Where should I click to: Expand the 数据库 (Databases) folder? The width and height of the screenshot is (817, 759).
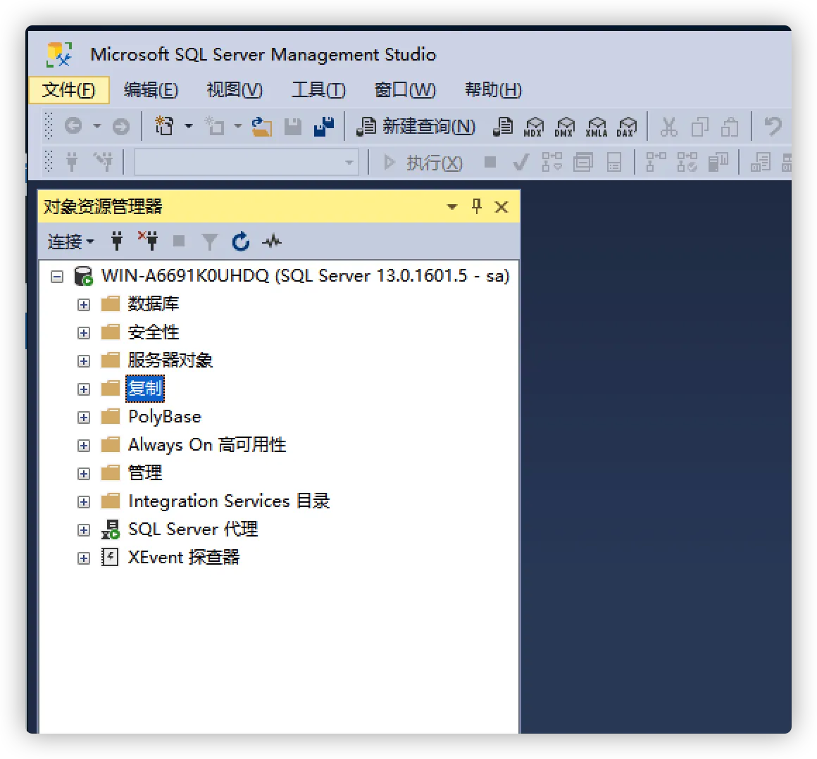84,305
